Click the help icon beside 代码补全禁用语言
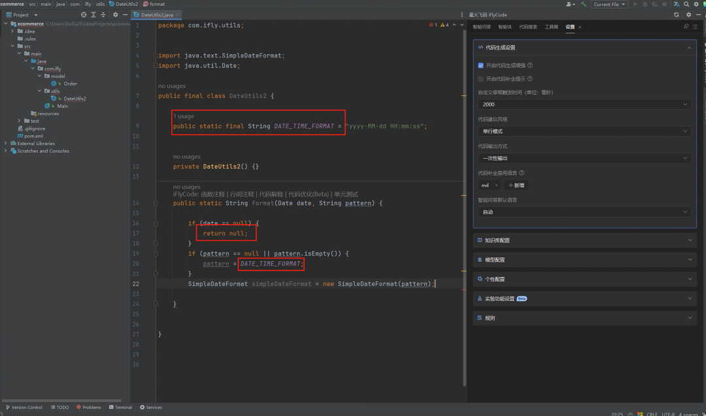 522,172
